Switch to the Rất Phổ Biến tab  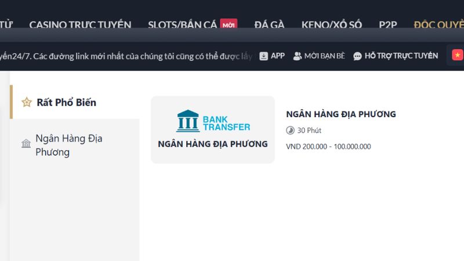(66, 103)
